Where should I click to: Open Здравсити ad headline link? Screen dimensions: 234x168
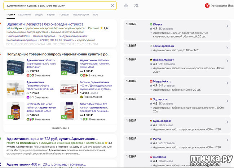(45, 24)
